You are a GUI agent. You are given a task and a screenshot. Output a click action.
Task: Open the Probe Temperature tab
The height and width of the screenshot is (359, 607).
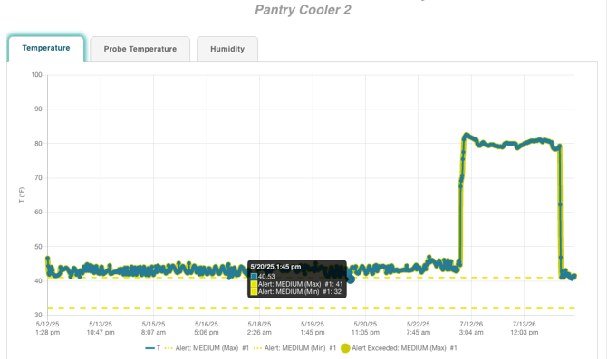[x=140, y=49]
